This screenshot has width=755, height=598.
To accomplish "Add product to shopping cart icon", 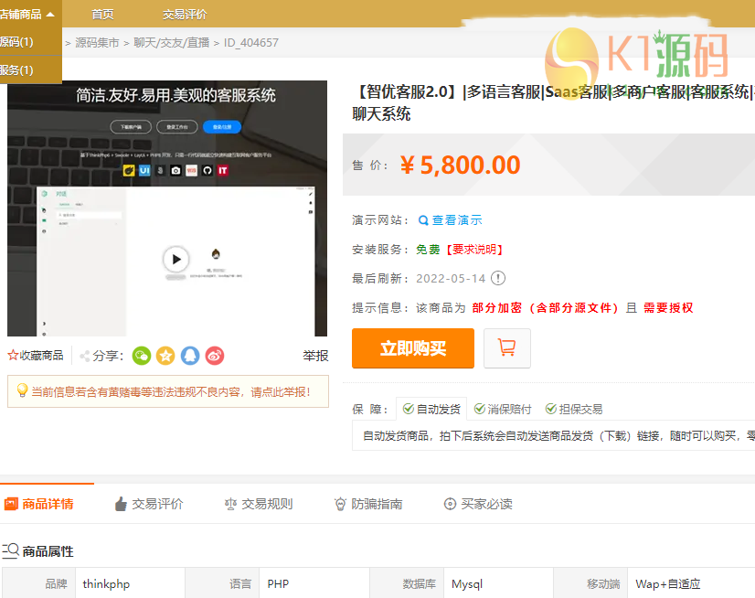I will click(507, 347).
